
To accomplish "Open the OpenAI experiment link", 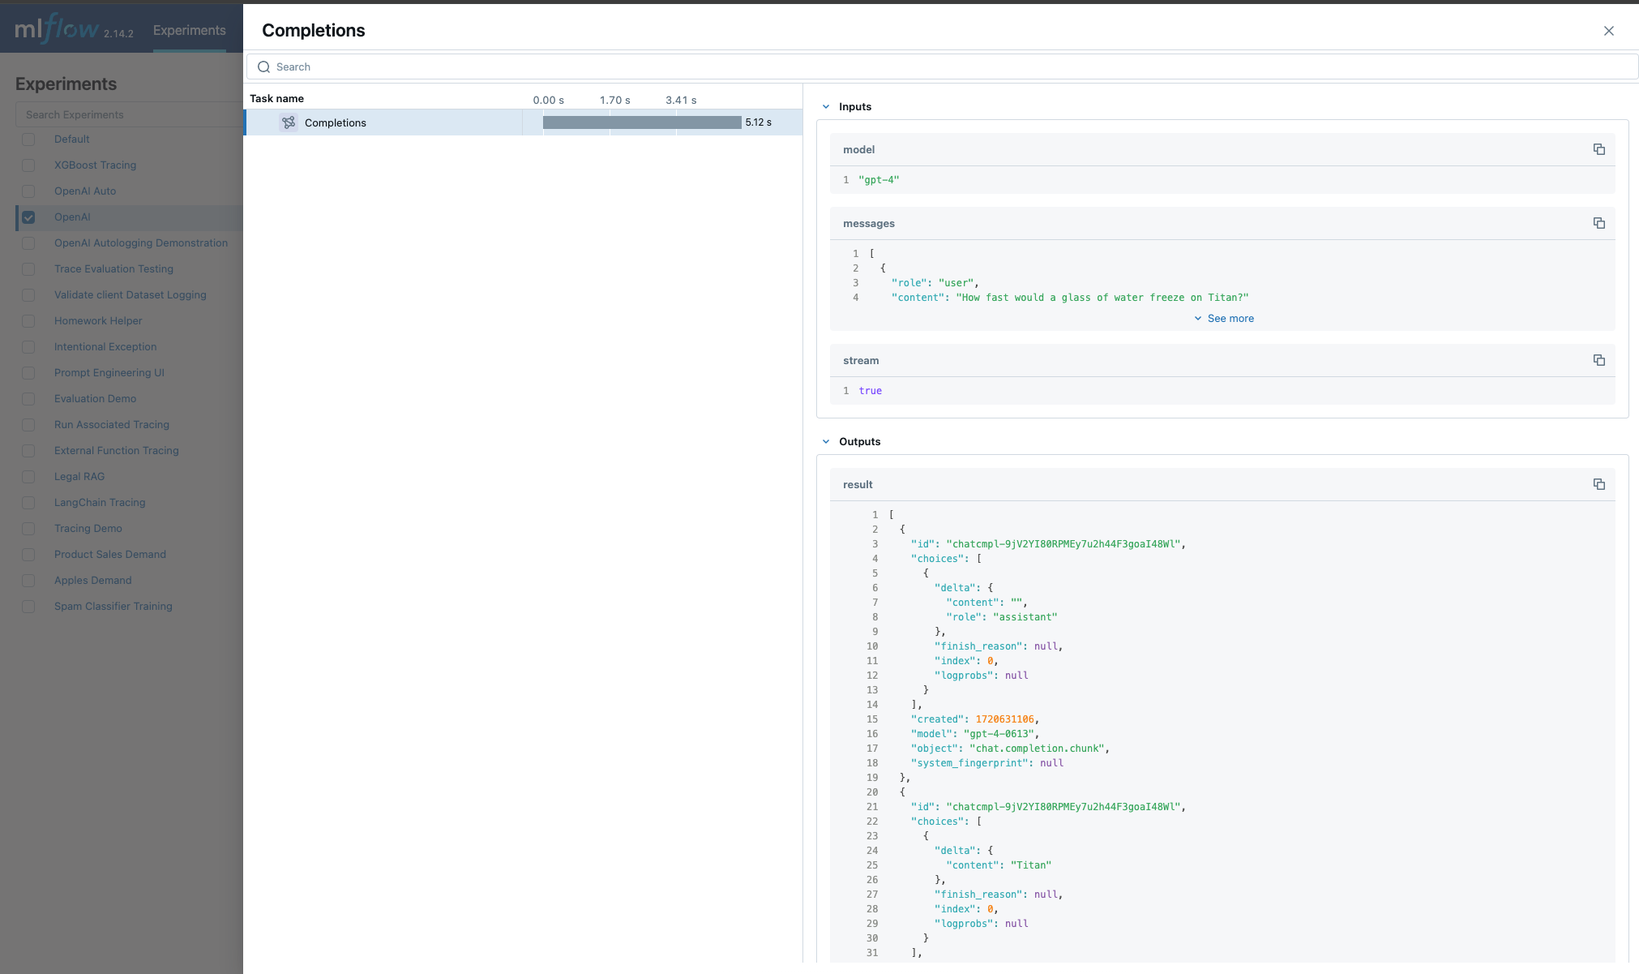I will pos(72,217).
